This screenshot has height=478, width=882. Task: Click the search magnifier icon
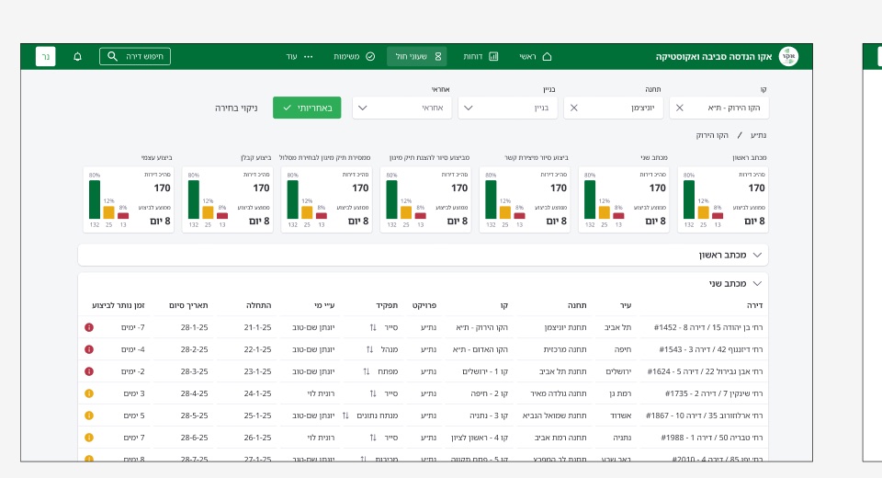[112, 56]
